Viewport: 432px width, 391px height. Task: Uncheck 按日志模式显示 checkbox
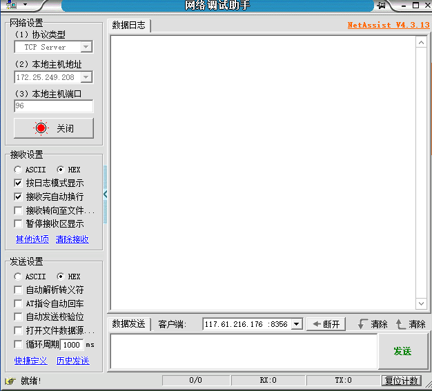19,183
